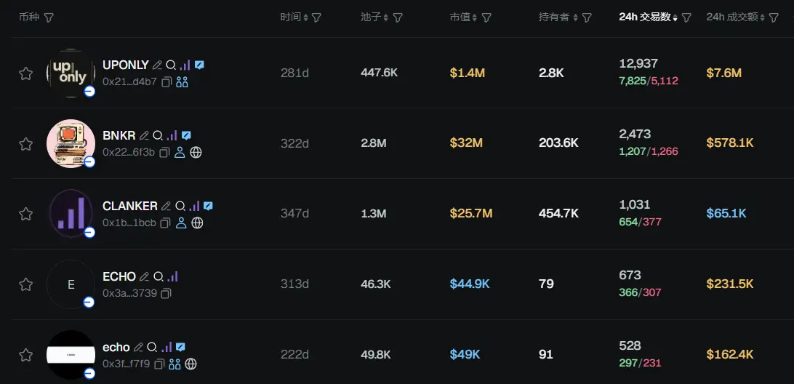Click the search icon beside BNKR
794x384 pixels.
[159, 135]
